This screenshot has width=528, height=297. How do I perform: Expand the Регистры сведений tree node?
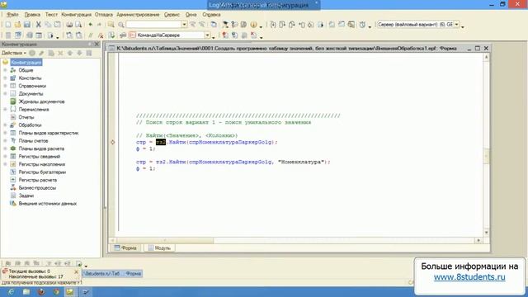click(5, 156)
